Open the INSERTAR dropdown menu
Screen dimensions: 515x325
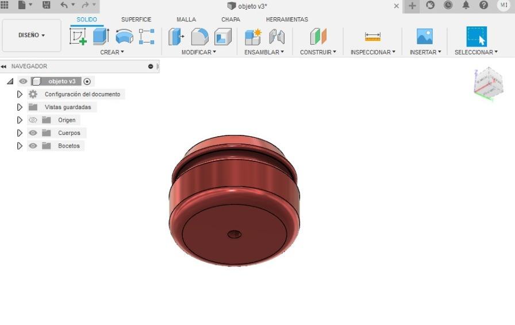(425, 52)
